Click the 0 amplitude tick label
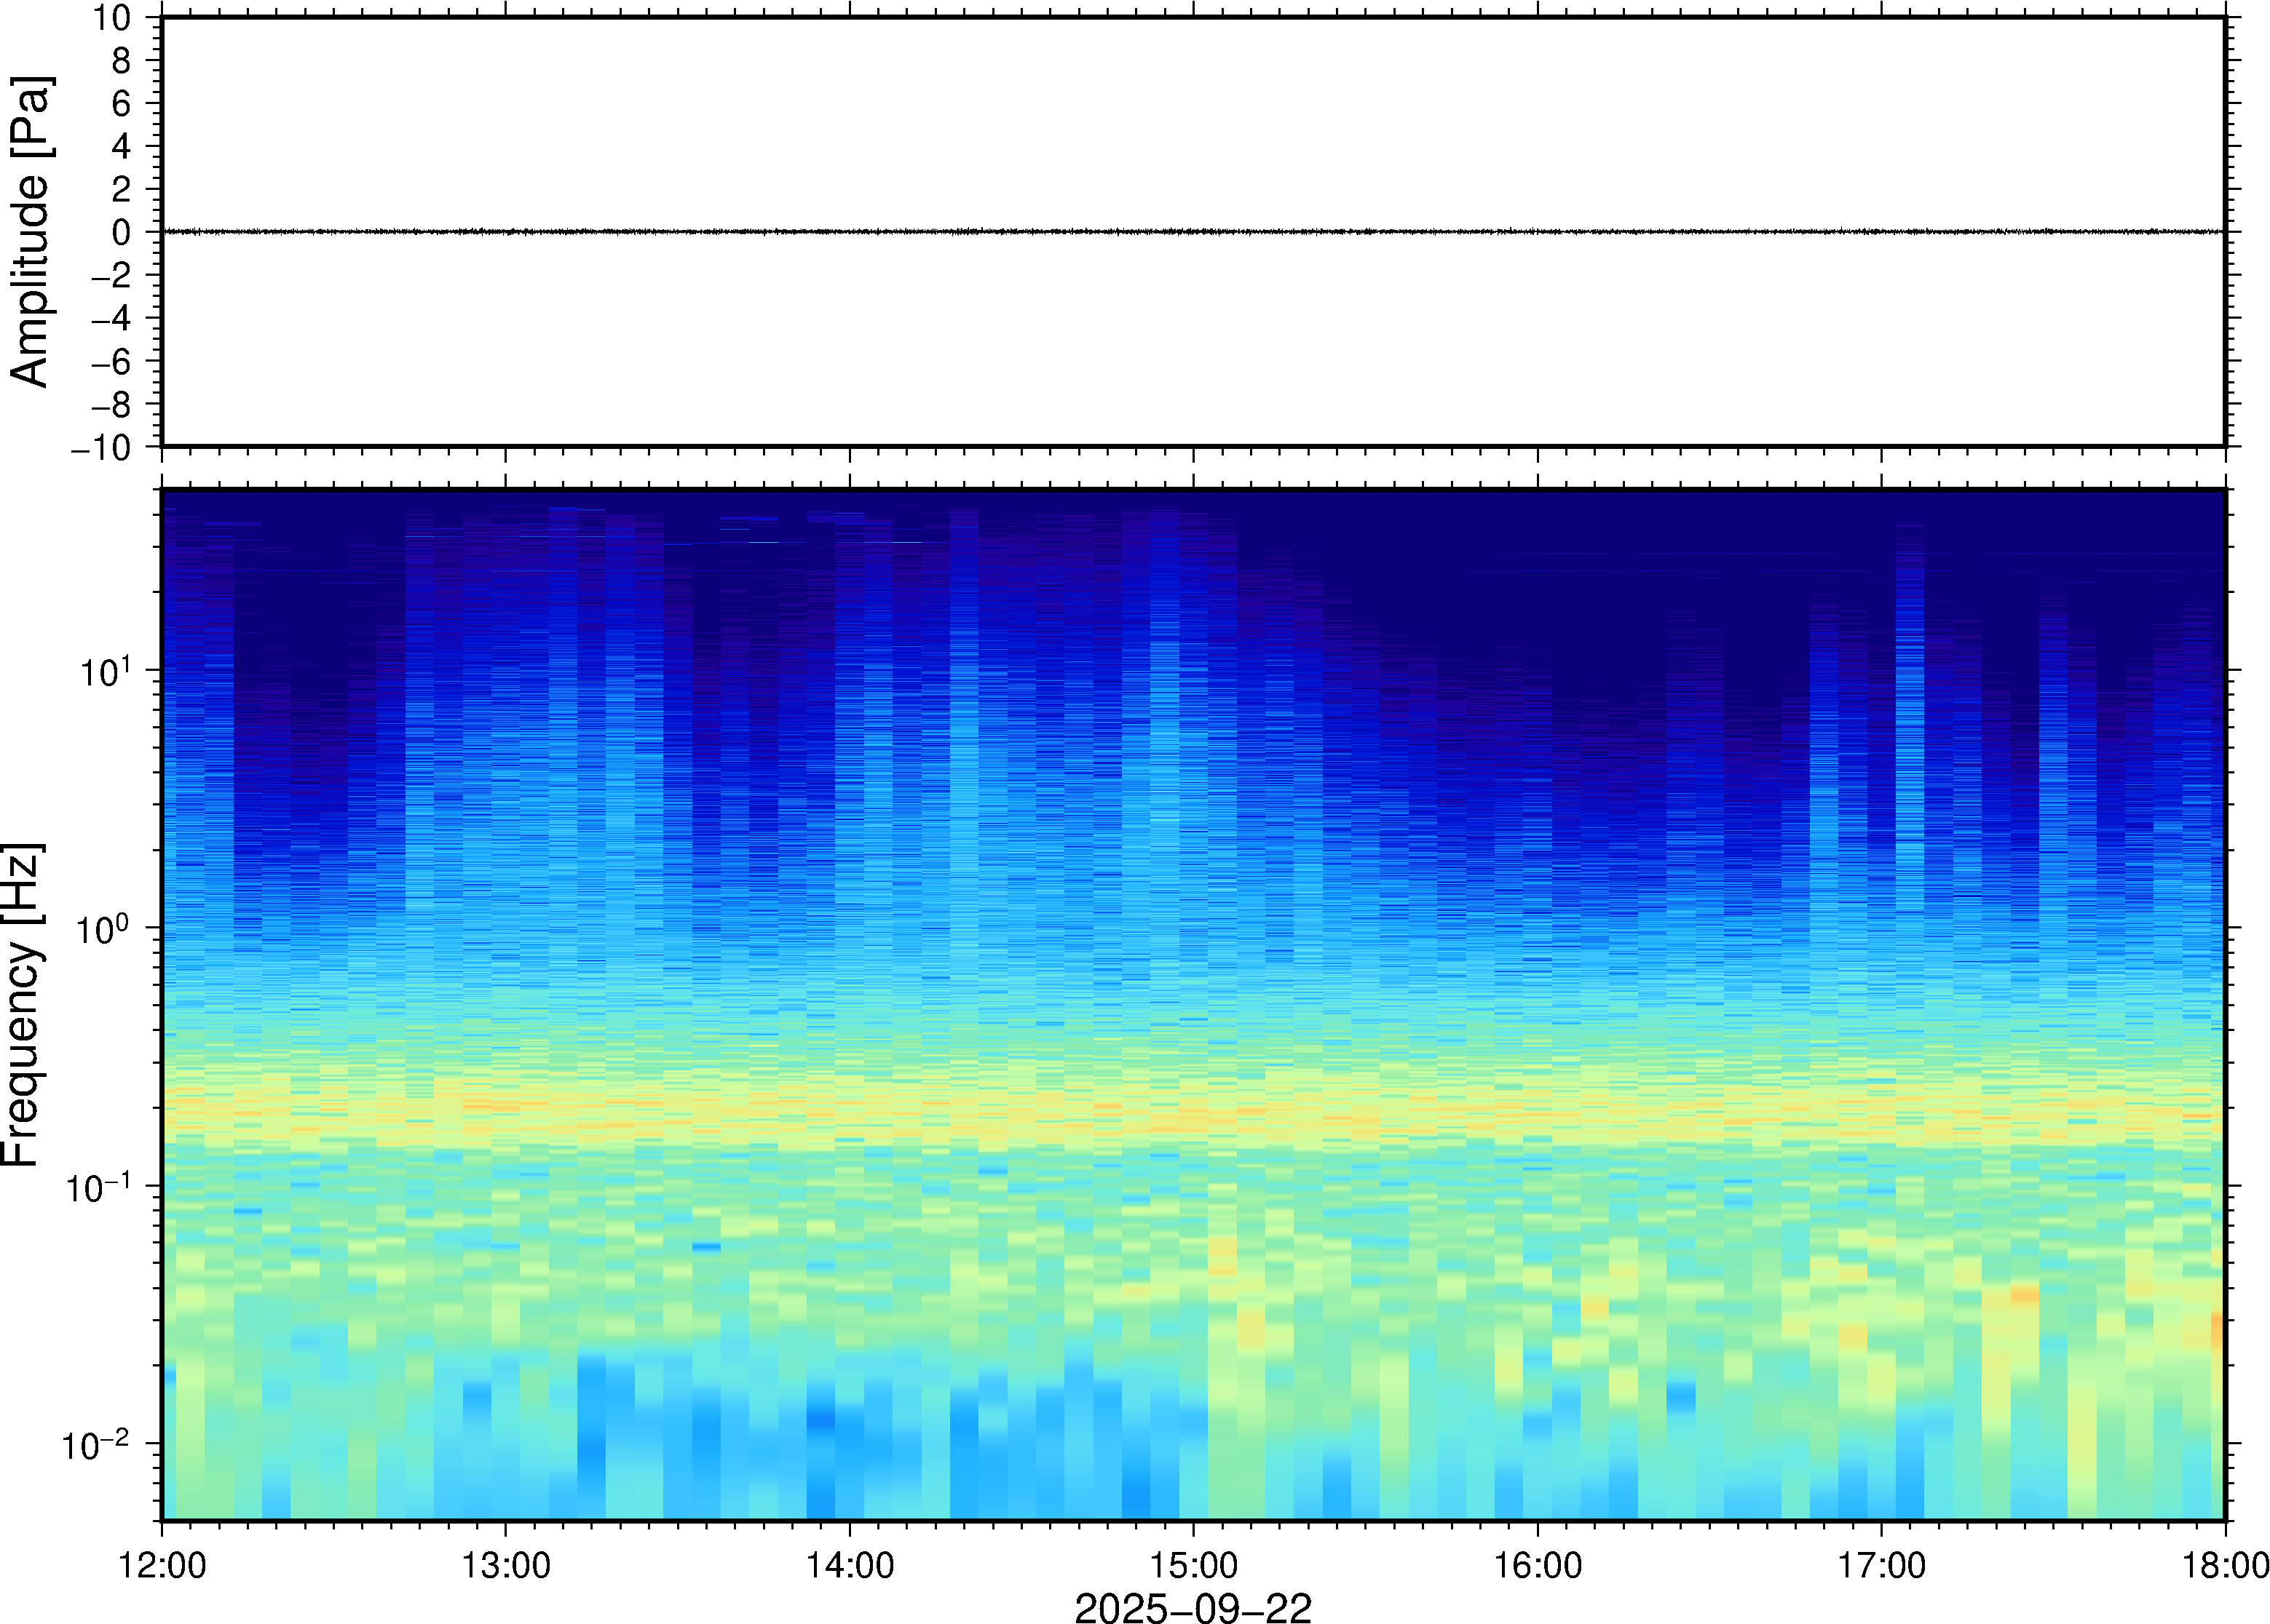The width and height of the screenshot is (2270, 1624). [122, 233]
